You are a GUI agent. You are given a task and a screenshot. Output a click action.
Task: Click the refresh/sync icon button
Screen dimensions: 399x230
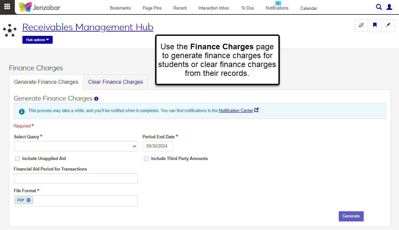[361, 25]
